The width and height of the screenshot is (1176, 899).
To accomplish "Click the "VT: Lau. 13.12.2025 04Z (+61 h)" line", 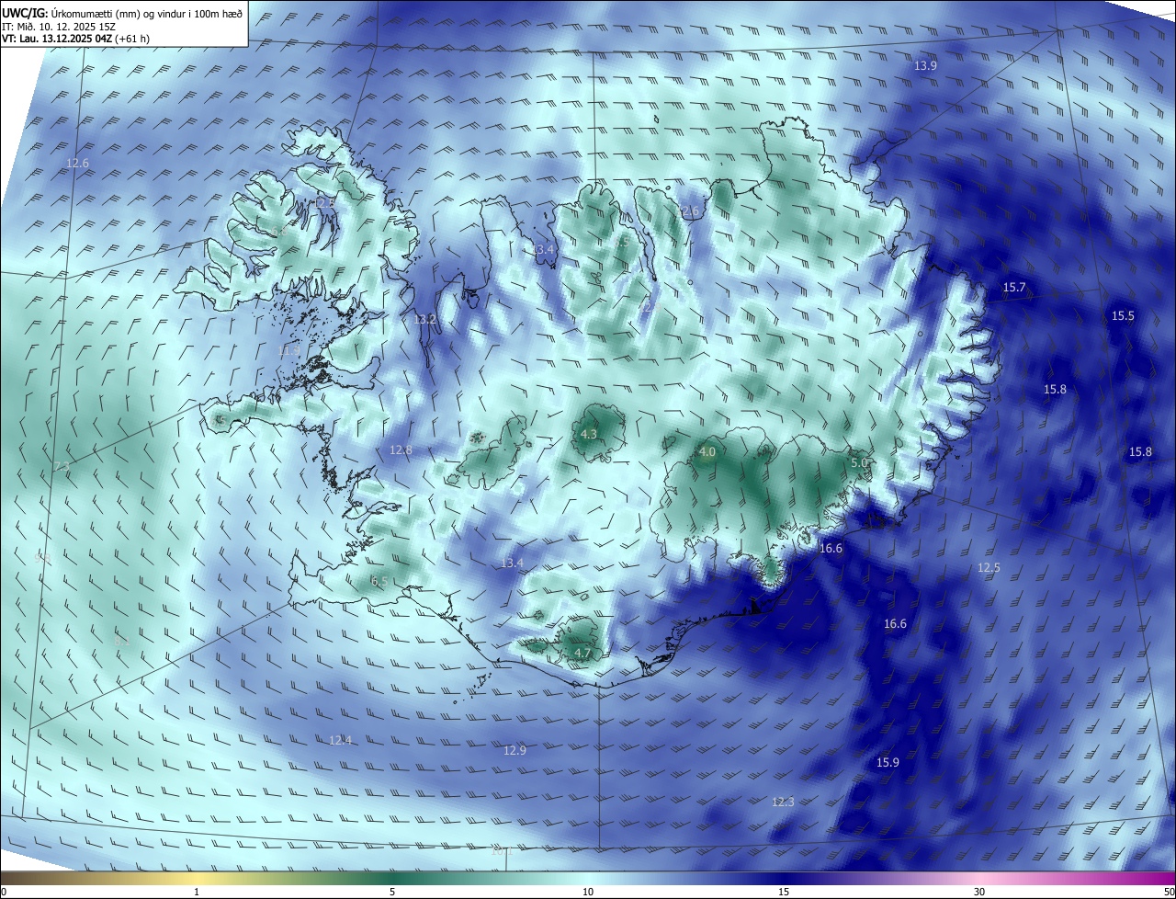I will click(x=76, y=39).
